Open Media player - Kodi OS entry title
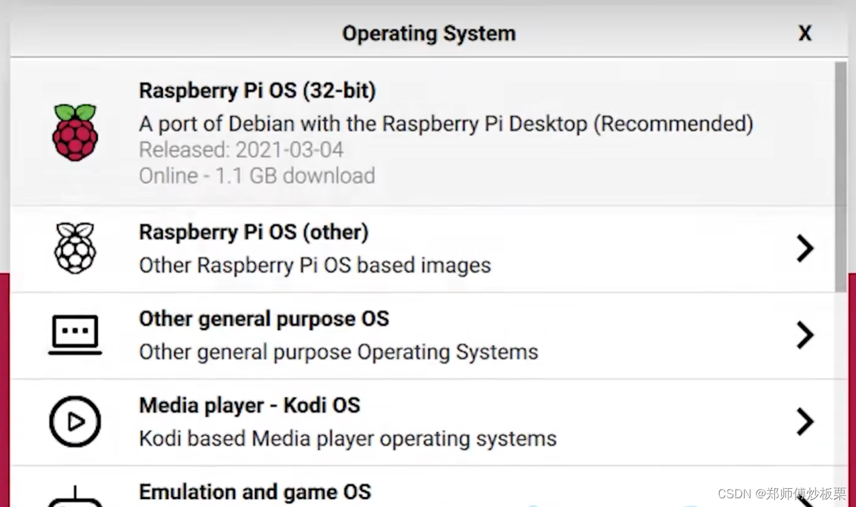Image resolution: width=856 pixels, height=507 pixels. pos(250,405)
